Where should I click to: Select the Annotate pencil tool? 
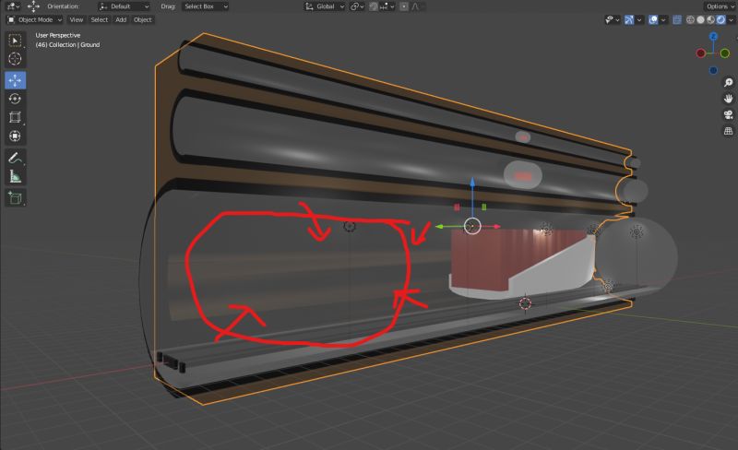(15, 158)
